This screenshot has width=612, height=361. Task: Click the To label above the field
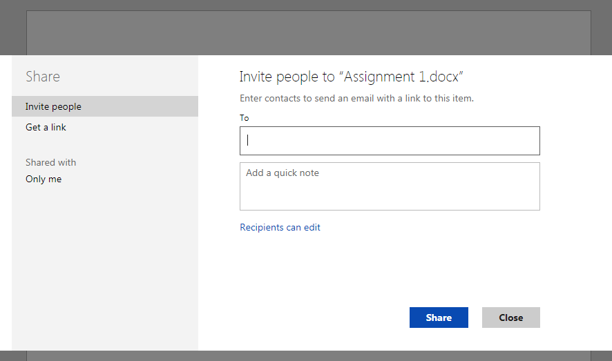tap(245, 118)
